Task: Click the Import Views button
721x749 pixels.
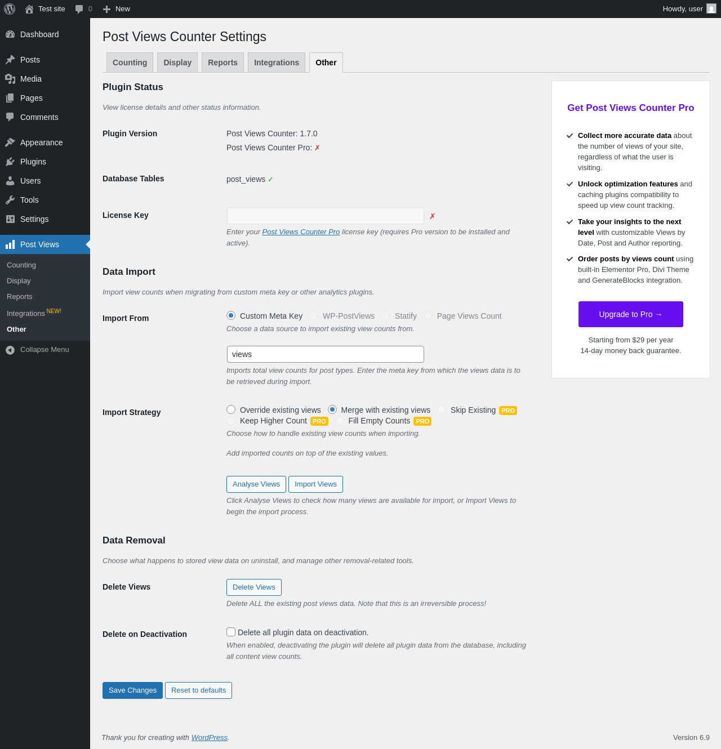Action: 315,484
